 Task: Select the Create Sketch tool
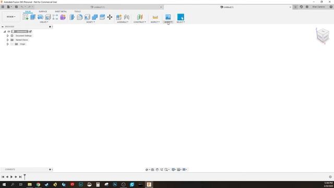(x=26, y=17)
